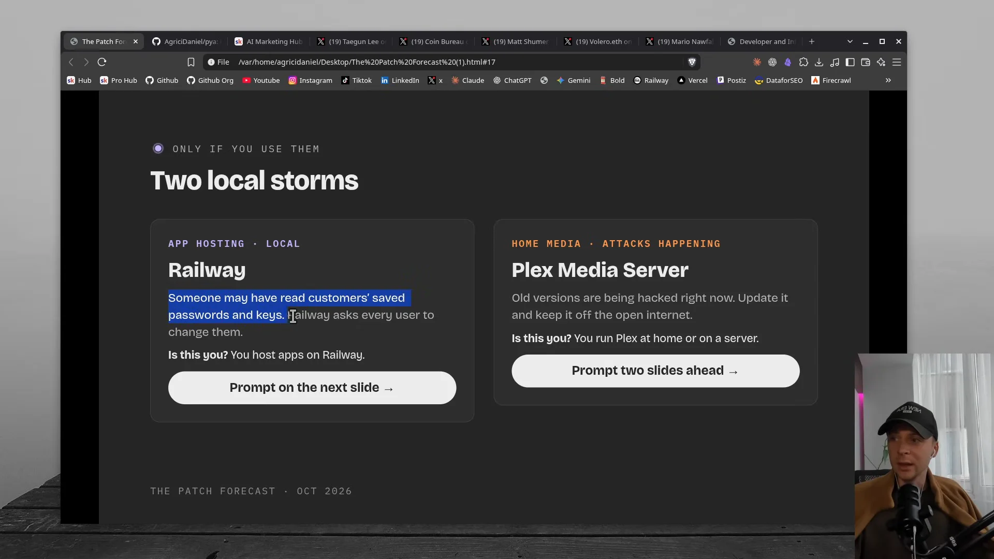Open the hamburger main menu
Viewport: 994px width, 559px height.
click(x=897, y=62)
